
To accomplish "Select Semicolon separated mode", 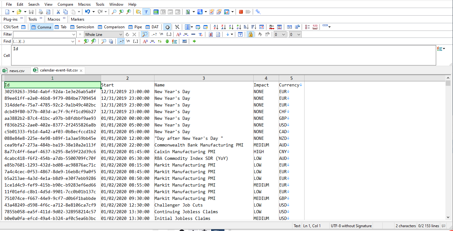I will coord(82,27).
